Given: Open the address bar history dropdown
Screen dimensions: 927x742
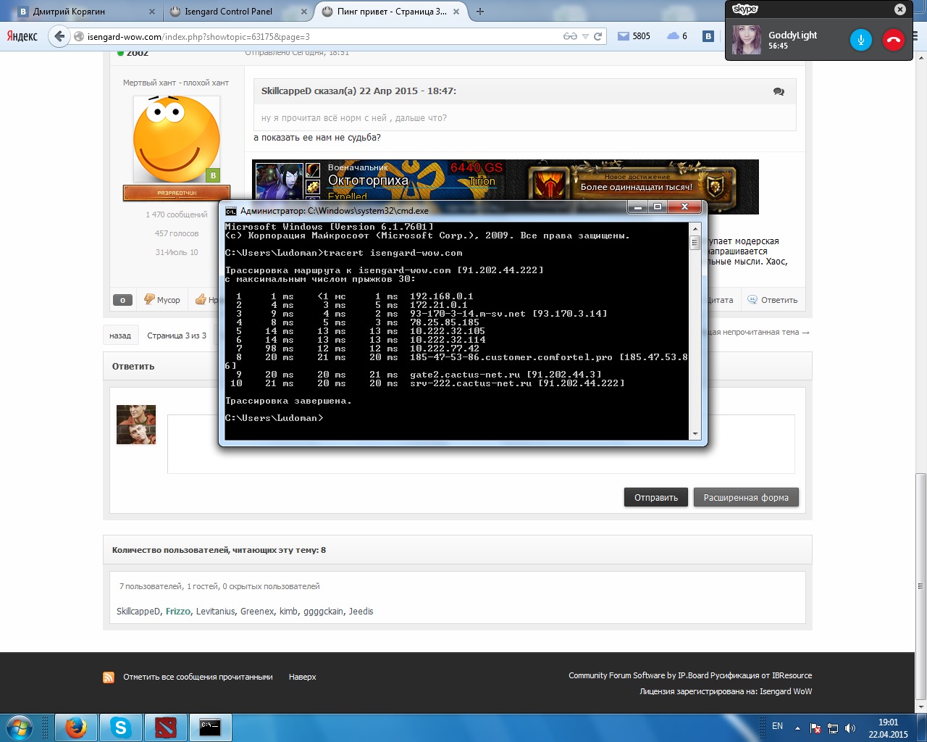Looking at the screenshot, I should pos(586,36).
